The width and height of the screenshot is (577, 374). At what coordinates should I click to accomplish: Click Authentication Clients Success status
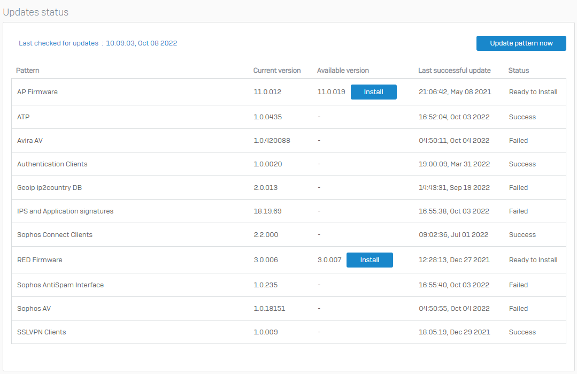[522, 164]
